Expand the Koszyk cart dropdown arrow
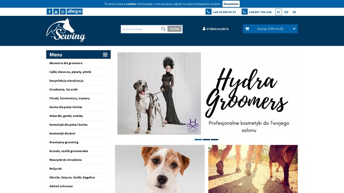The height and width of the screenshot is (193, 344). click(294, 29)
